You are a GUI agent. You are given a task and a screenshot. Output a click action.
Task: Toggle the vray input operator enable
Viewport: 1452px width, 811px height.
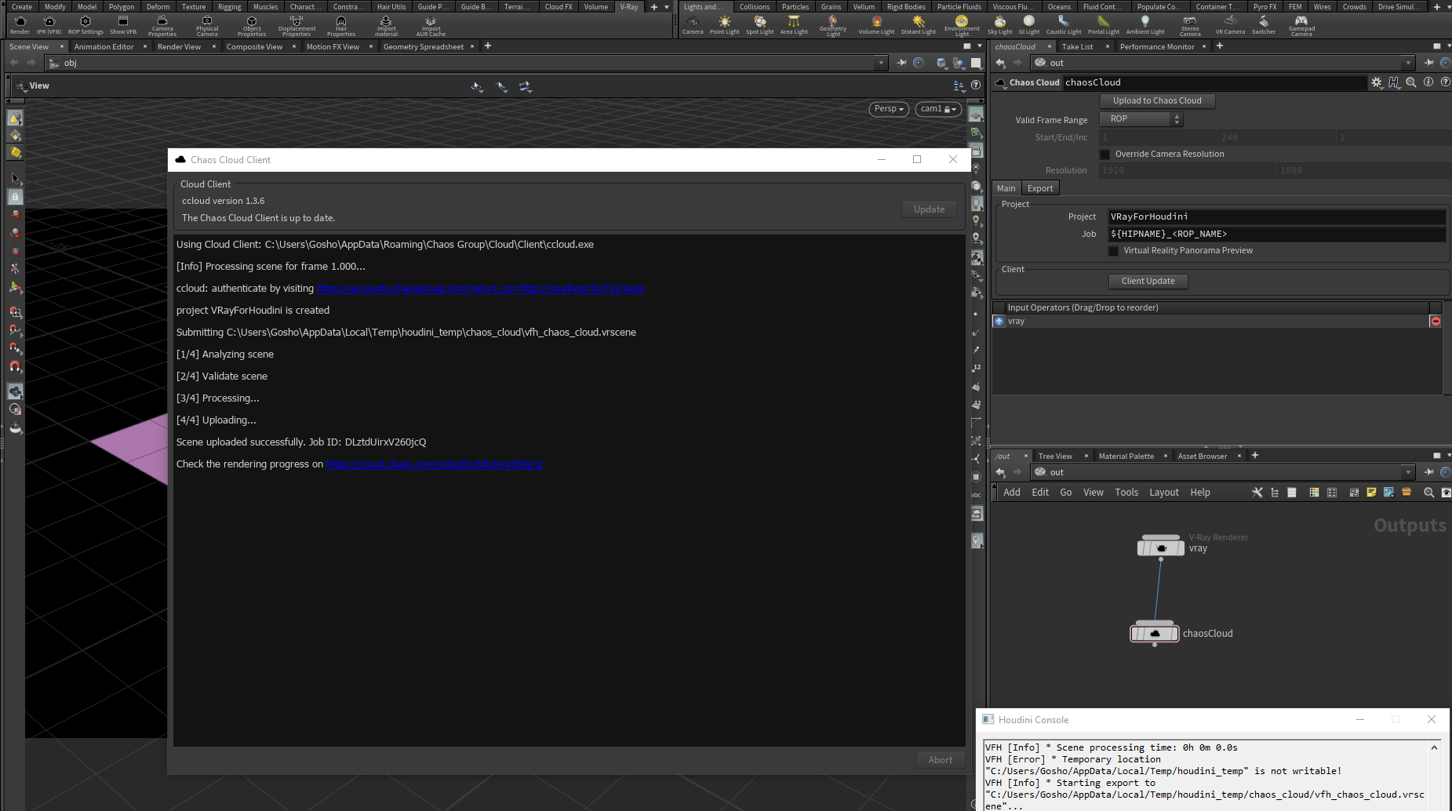click(999, 322)
